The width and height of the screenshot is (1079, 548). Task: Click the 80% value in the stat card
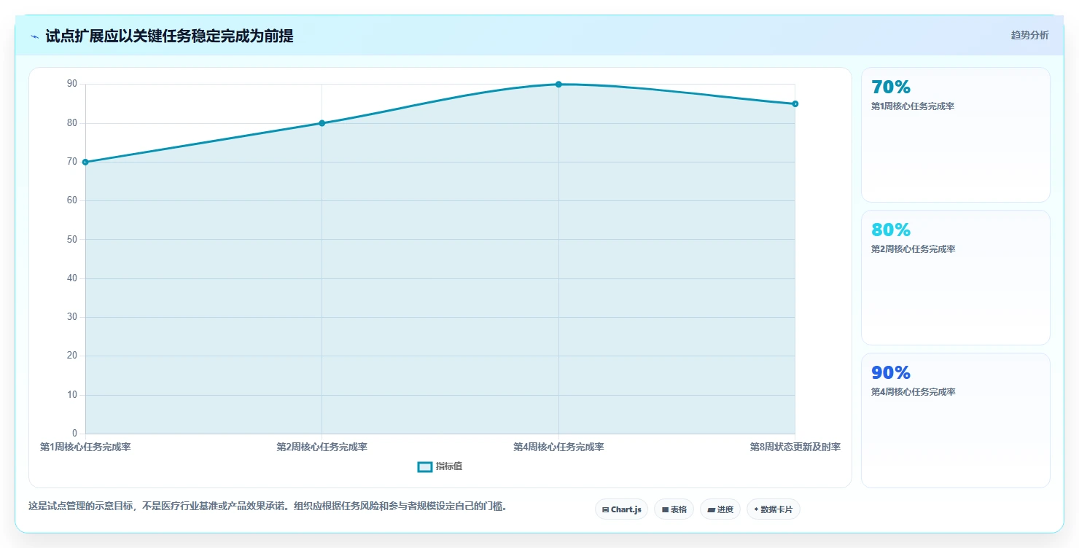891,230
